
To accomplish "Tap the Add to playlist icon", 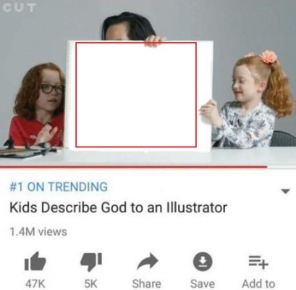I will coord(258,262).
